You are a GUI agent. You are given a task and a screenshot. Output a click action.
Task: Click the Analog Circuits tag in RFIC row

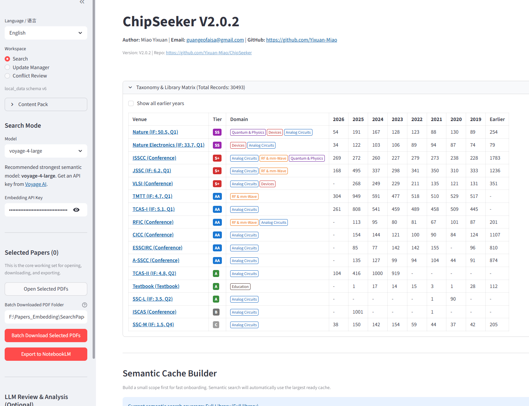[273, 222]
